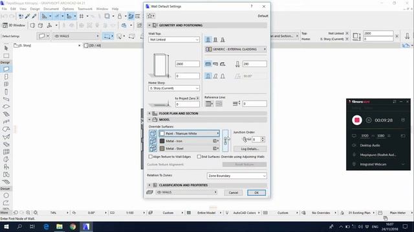Open the Home Story dropdown

coord(174,88)
